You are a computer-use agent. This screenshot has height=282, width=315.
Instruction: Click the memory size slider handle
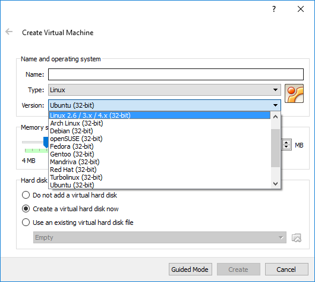(x=46, y=142)
